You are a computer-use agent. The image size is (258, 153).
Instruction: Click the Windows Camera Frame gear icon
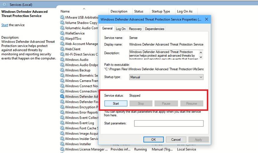coord(62,81)
